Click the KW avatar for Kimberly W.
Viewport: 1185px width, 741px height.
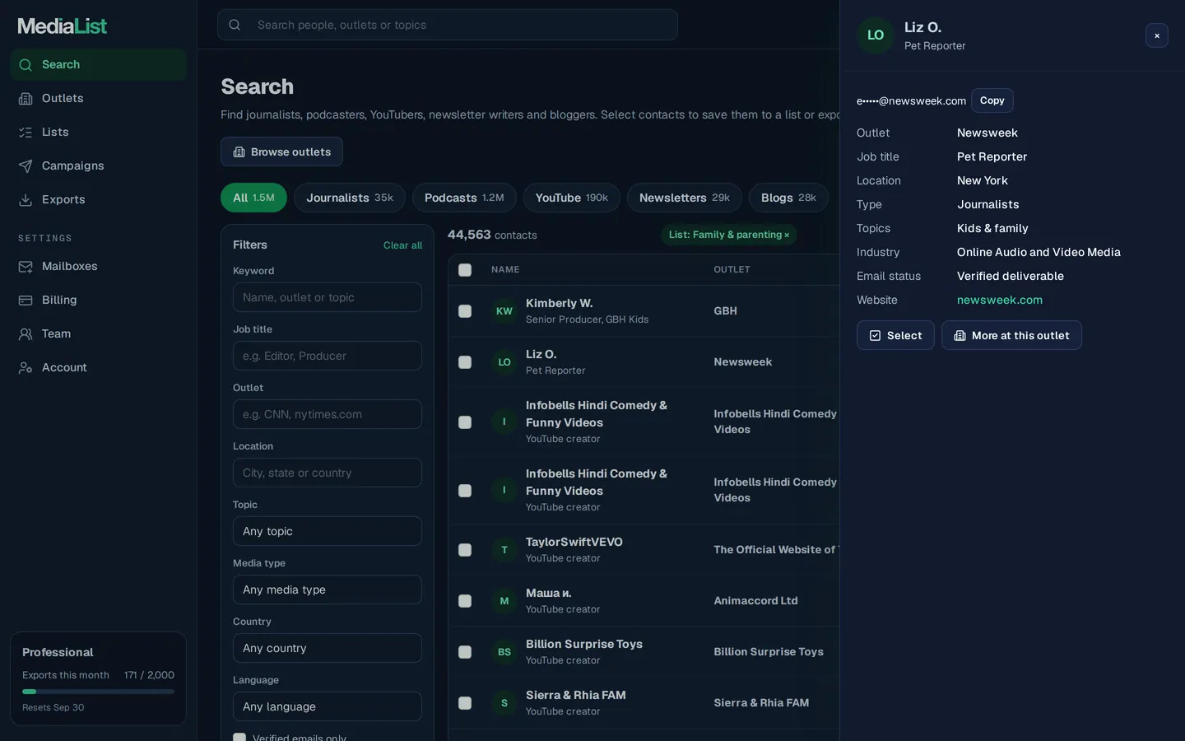504,311
